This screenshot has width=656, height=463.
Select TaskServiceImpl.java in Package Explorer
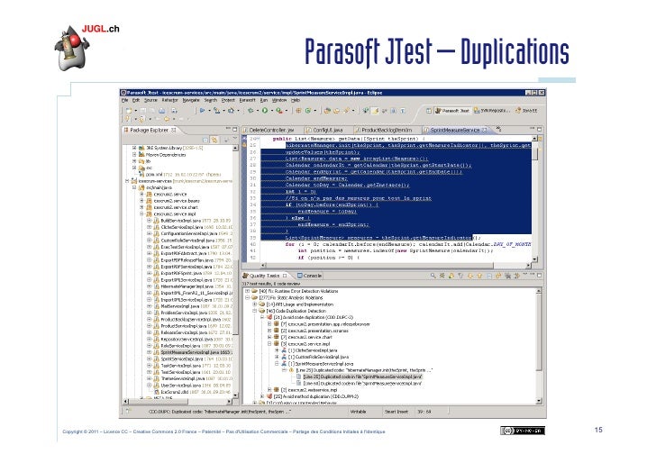(x=192, y=366)
